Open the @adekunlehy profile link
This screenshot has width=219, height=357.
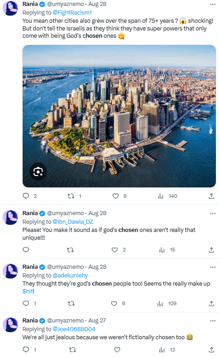tap(70, 275)
